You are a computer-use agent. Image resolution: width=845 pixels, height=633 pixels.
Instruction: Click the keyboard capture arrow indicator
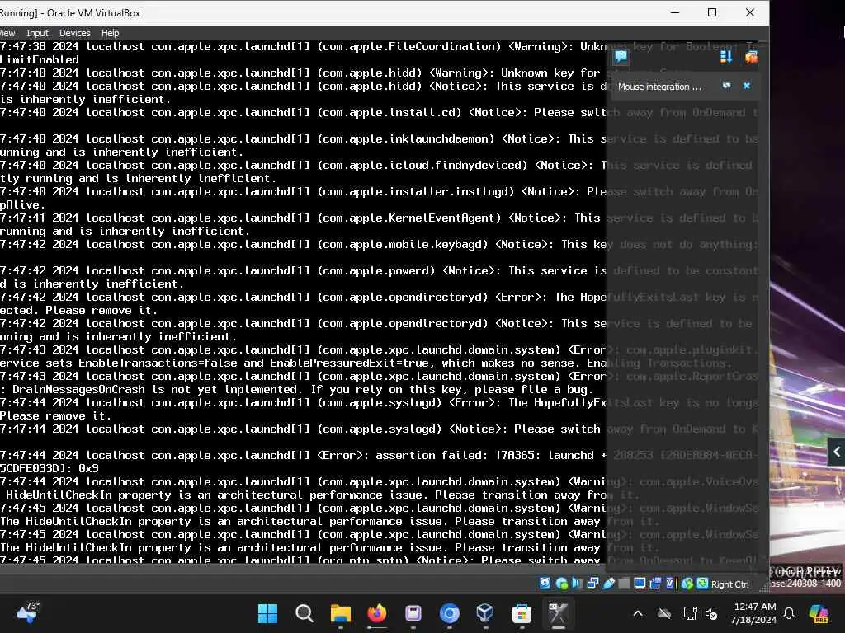[702, 584]
